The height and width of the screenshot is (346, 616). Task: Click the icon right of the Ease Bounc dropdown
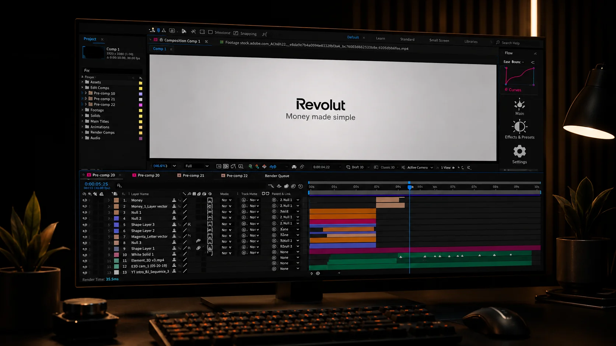[532, 62]
